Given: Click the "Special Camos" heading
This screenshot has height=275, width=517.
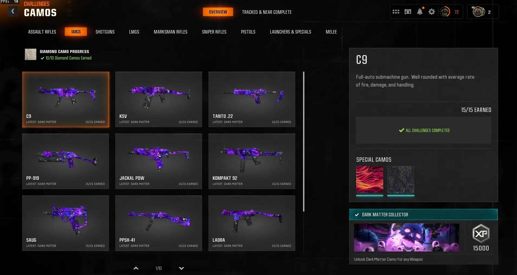Looking at the screenshot, I should pyautogui.click(x=374, y=160).
